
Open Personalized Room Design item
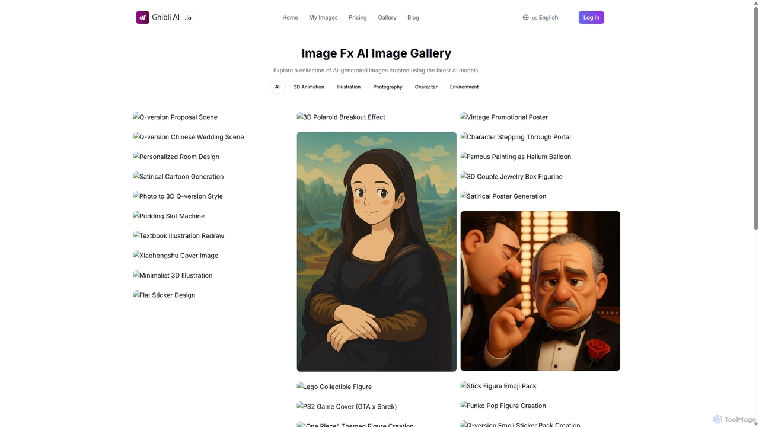click(x=176, y=157)
